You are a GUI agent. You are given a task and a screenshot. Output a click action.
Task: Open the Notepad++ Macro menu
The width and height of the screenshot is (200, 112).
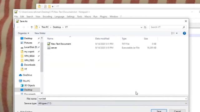[x=88, y=16]
